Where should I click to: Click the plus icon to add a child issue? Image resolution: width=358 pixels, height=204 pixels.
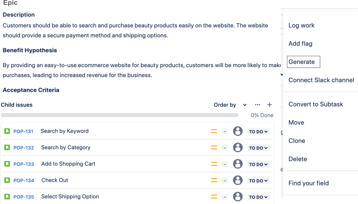pos(270,105)
